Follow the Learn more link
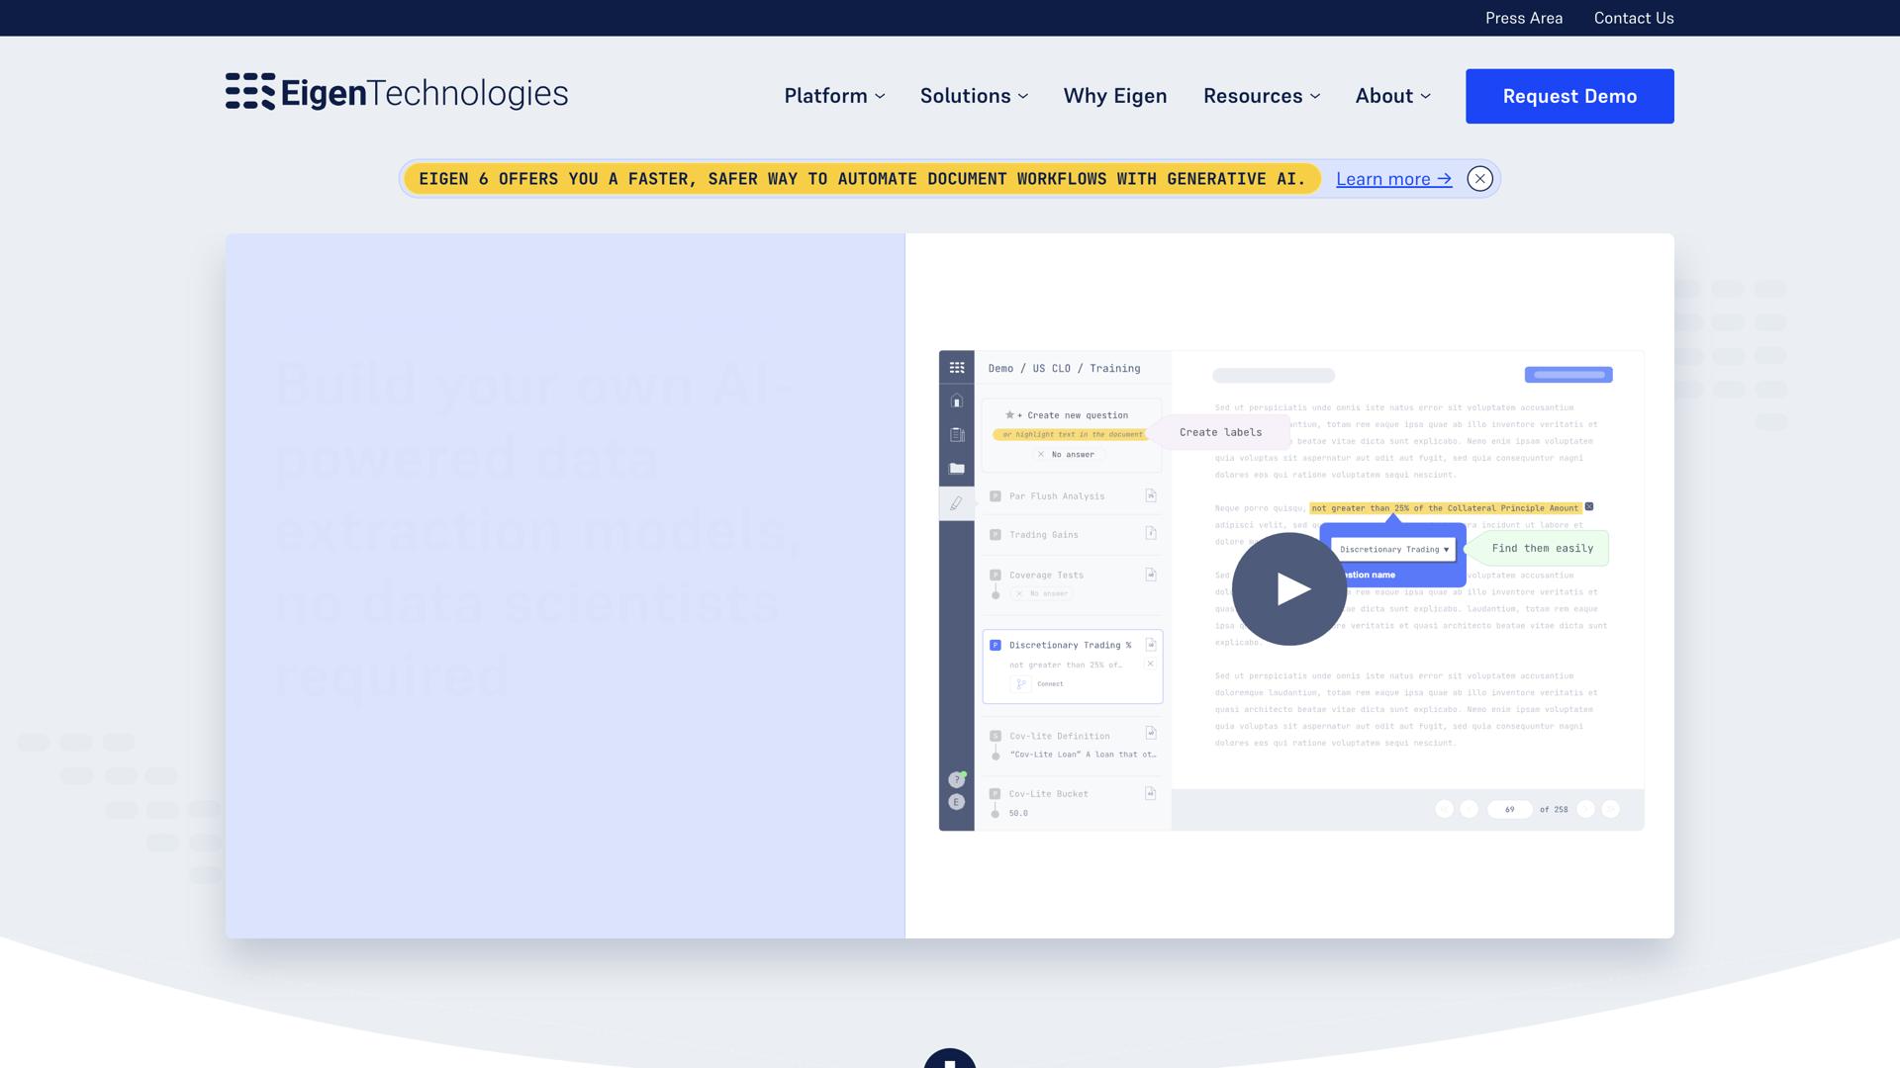The height and width of the screenshot is (1068, 1900). pyautogui.click(x=1393, y=179)
